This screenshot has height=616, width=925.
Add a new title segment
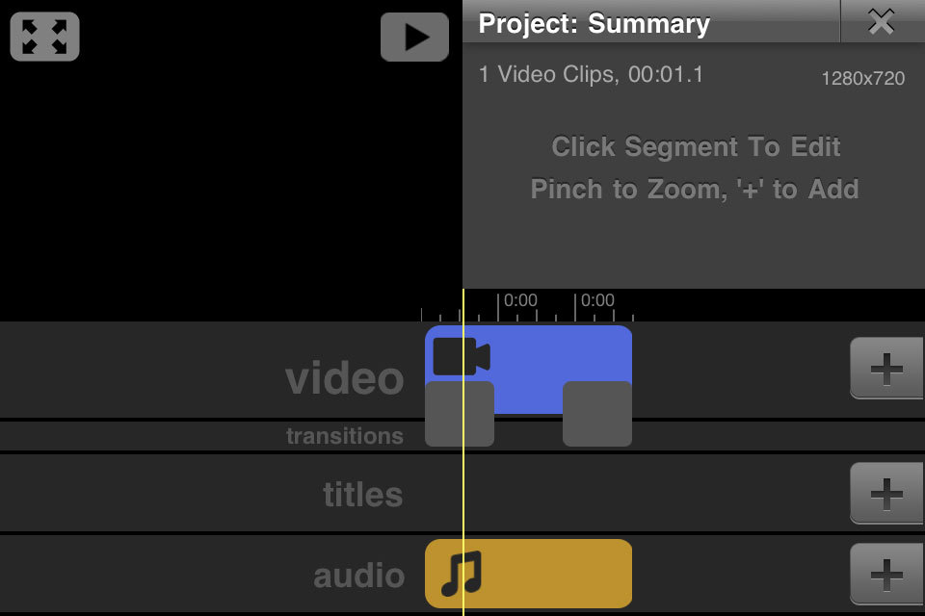(885, 494)
